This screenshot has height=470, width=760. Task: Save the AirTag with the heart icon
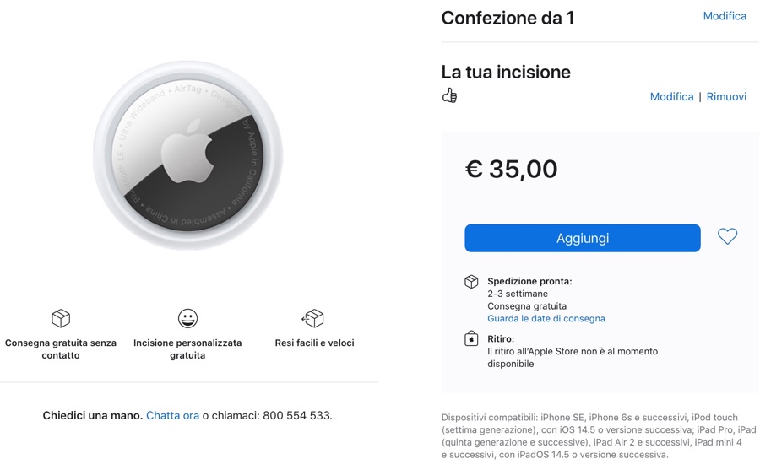727,237
